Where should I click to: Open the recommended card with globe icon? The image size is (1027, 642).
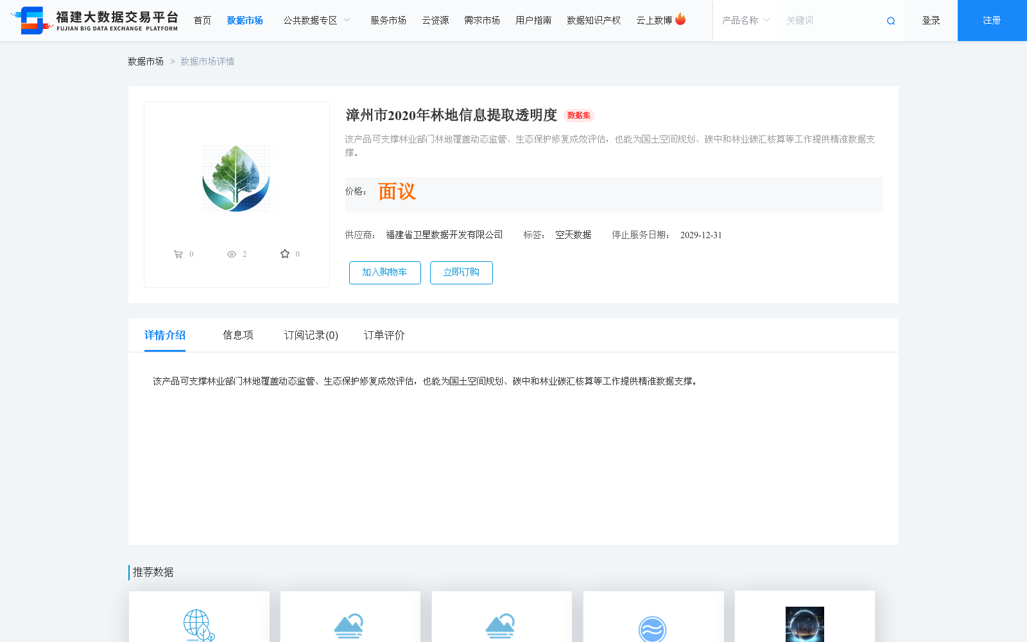199,616
